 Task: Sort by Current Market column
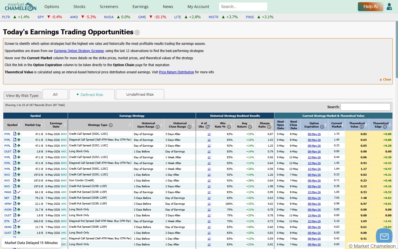coord(337,125)
